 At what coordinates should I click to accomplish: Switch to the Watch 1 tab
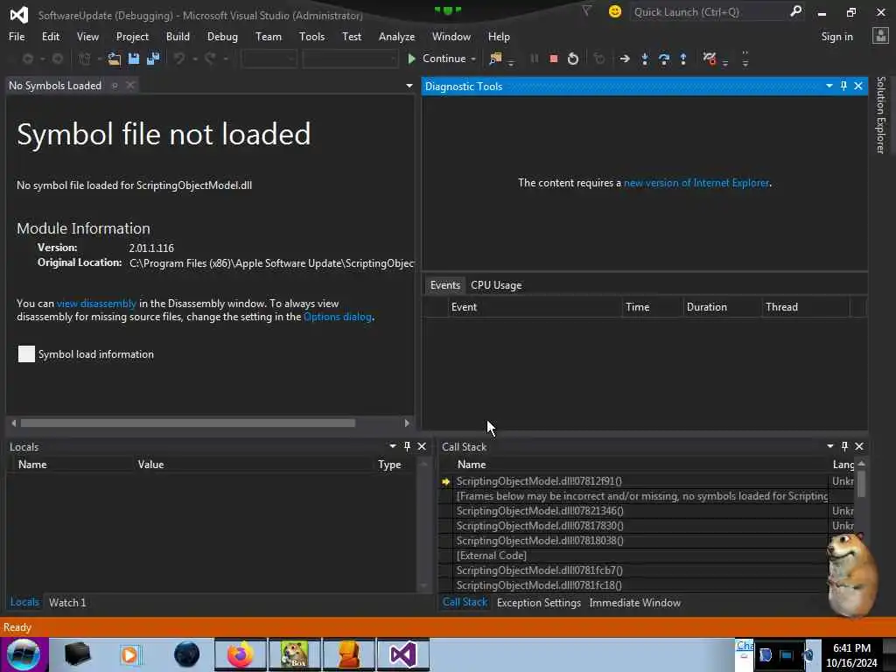(67, 602)
